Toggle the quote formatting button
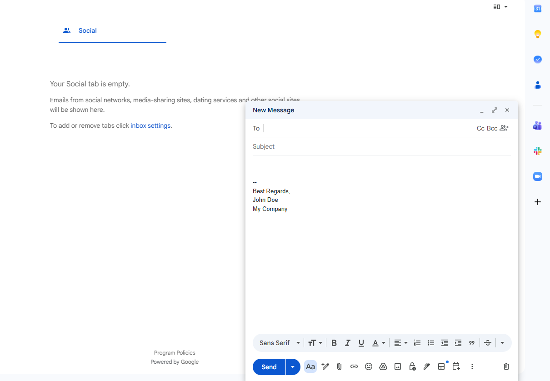Image resolution: width=550 pixels, height=381 pixels. [x=472, y=343]
